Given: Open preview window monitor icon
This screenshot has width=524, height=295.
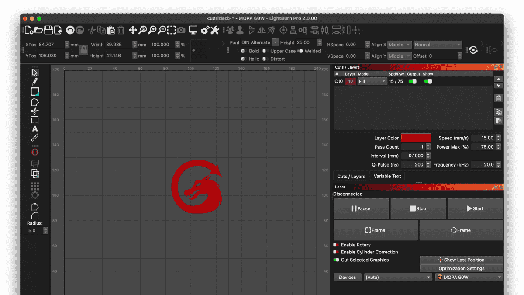Looking at the screenshot, I should point(193,30).
